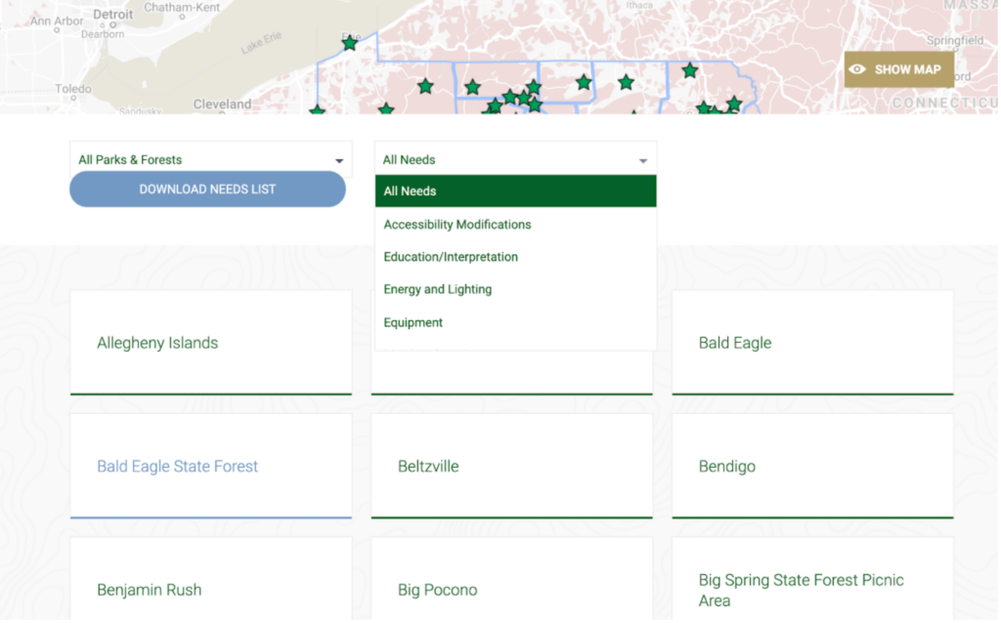Choose the Equipment need option
Viewport: 1001px width, 623px height.
point(413,322)
